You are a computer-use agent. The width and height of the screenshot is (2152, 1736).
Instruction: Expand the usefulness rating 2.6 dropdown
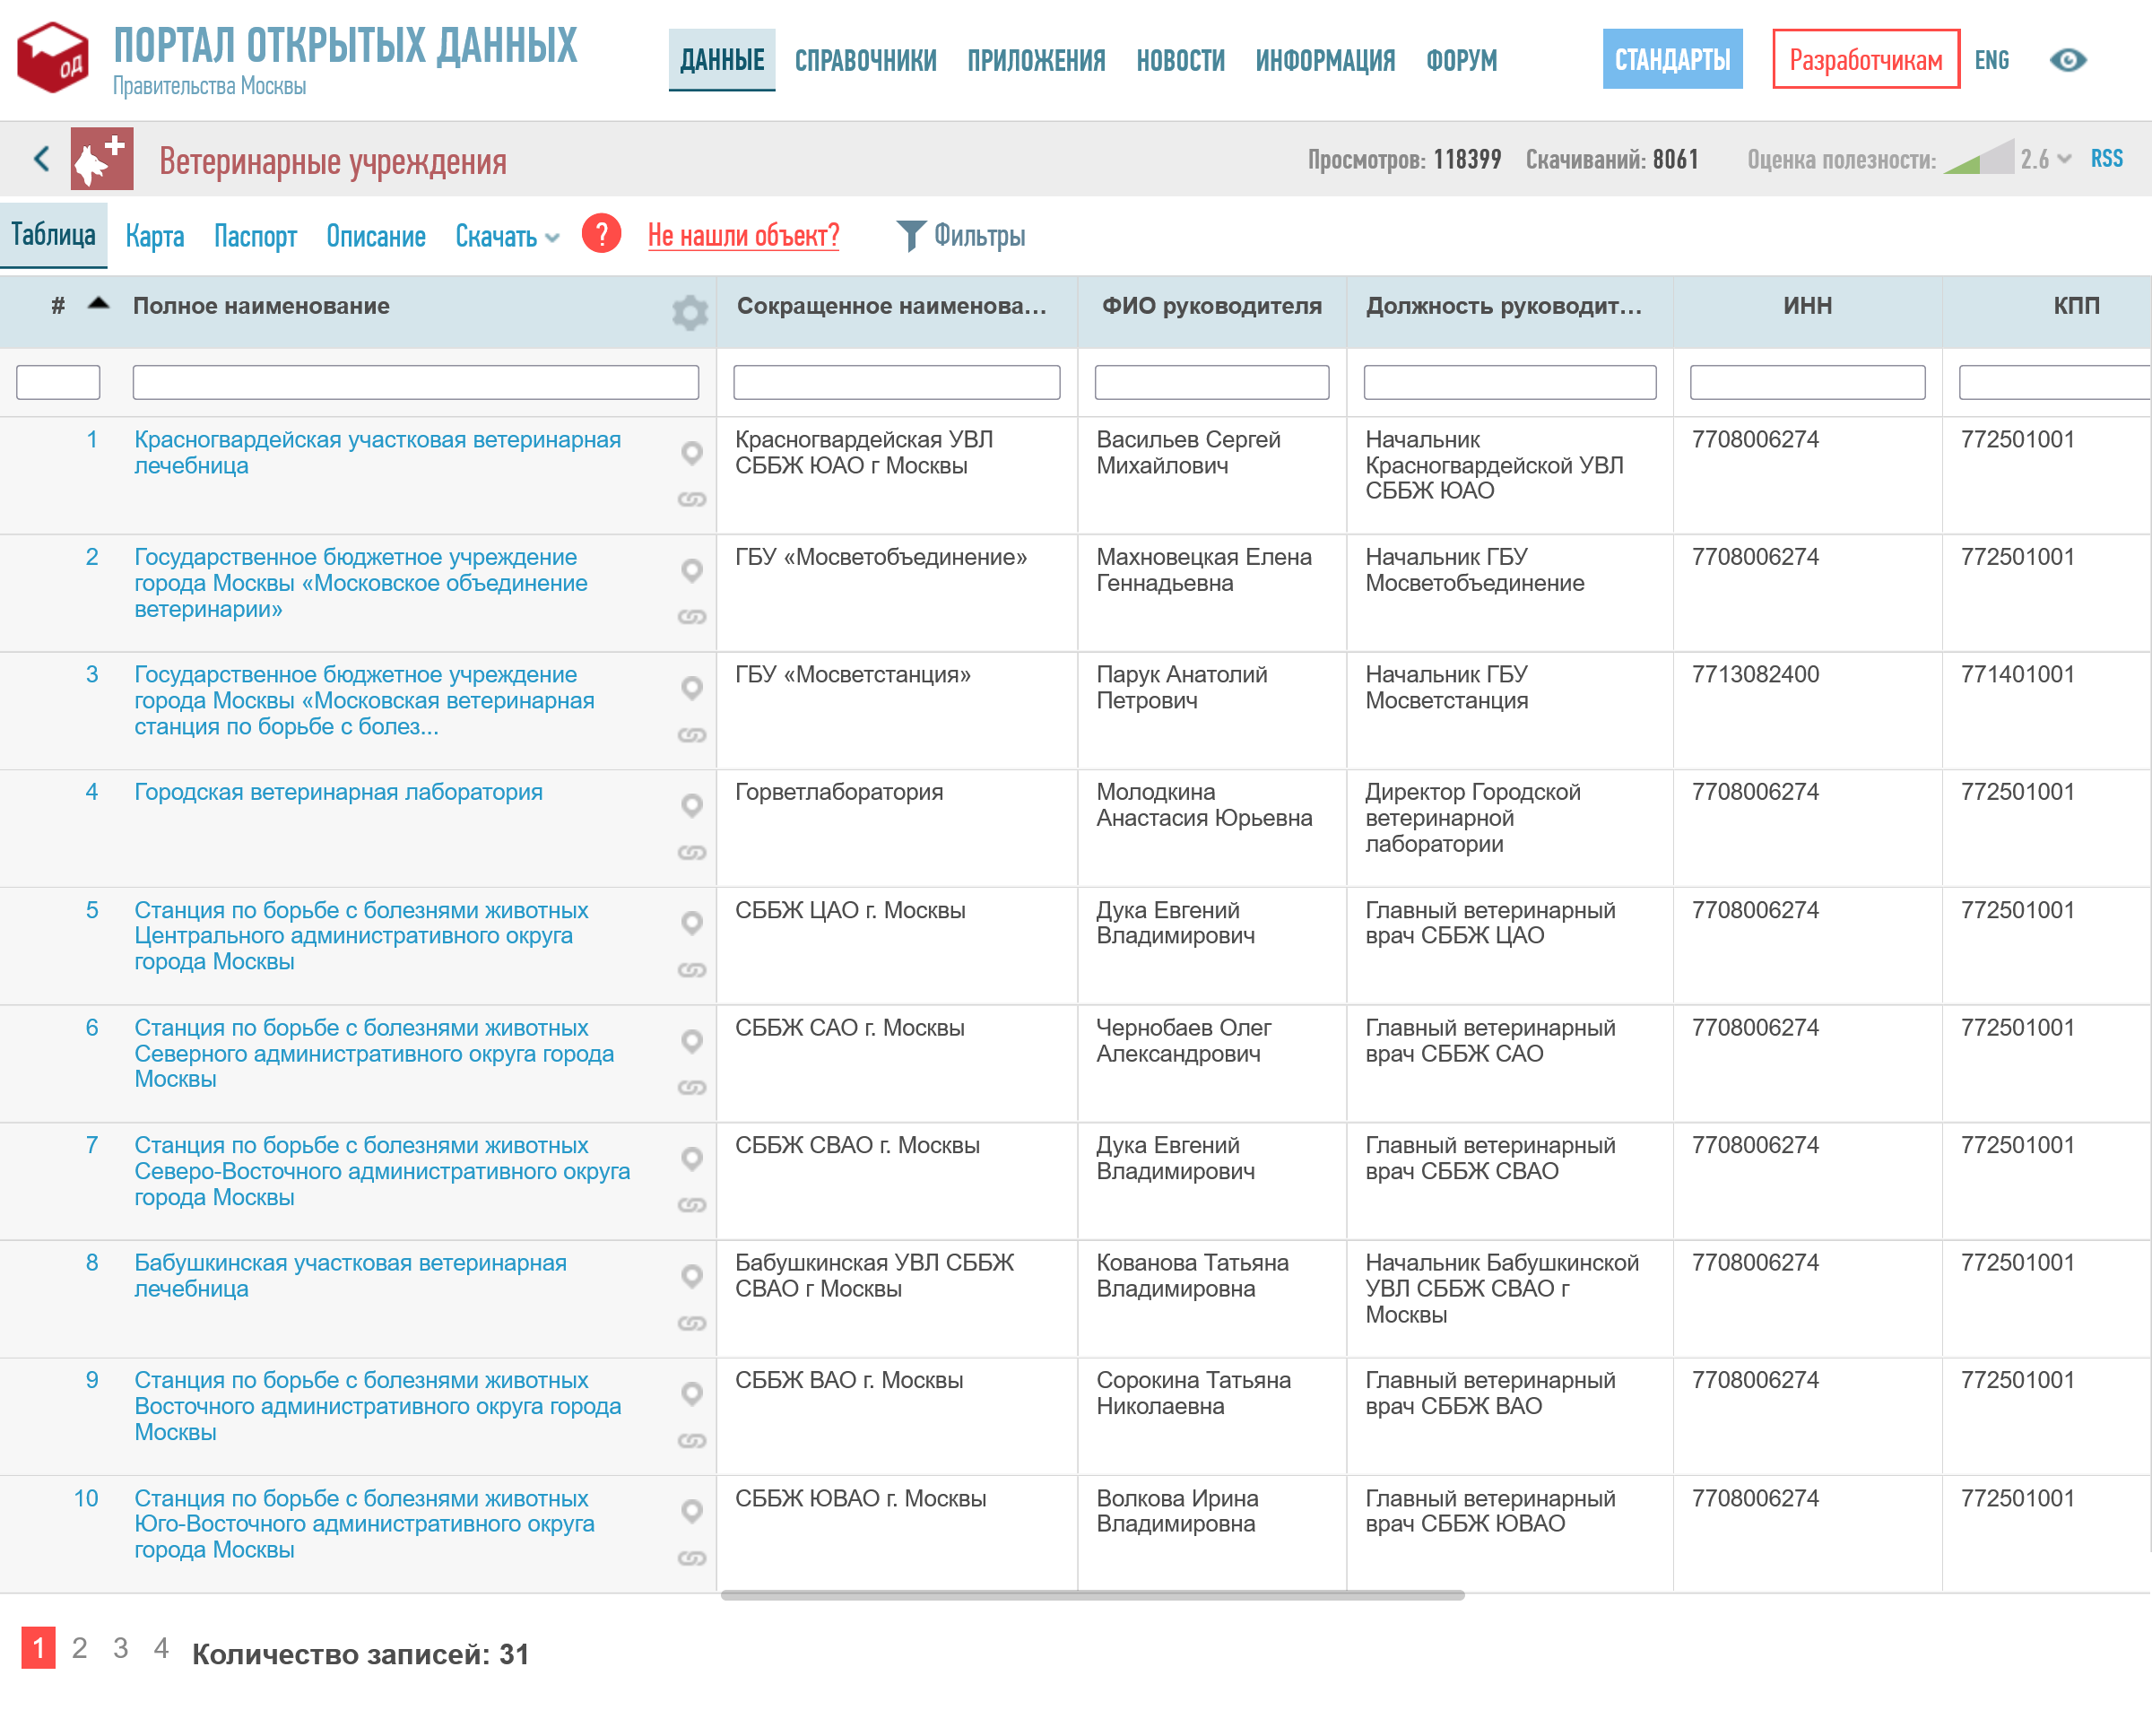pos(2064,159)
